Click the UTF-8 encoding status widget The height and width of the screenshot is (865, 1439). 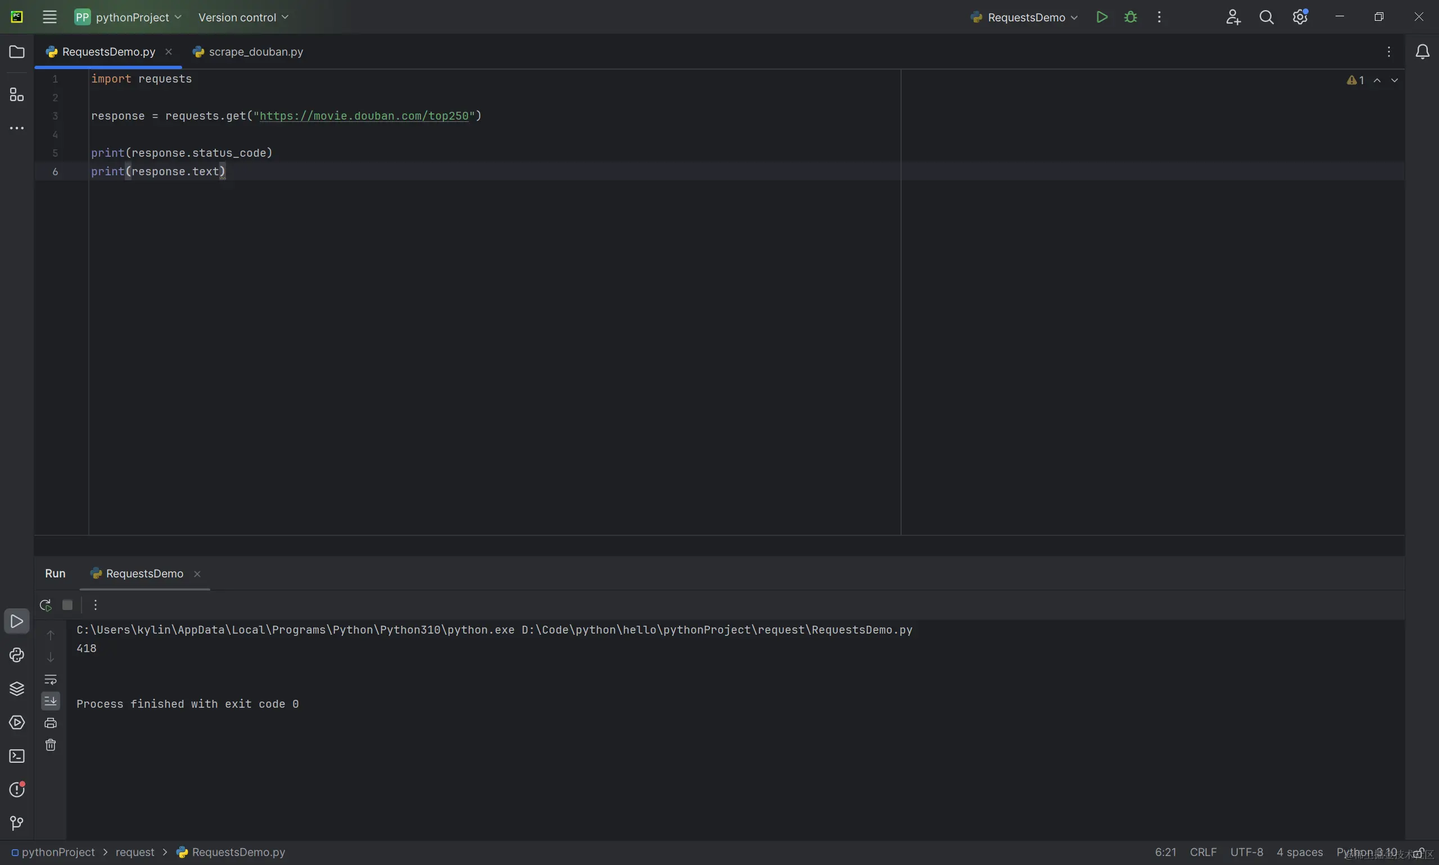click(1246, 852)
